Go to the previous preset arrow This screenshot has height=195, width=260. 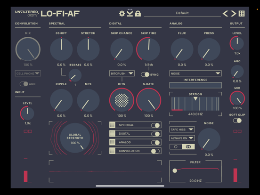[x=226, y=14]
